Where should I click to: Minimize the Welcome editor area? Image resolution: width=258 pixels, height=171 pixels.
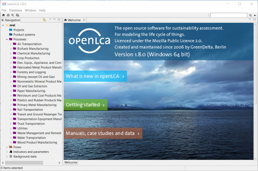[x=250, y=19]
